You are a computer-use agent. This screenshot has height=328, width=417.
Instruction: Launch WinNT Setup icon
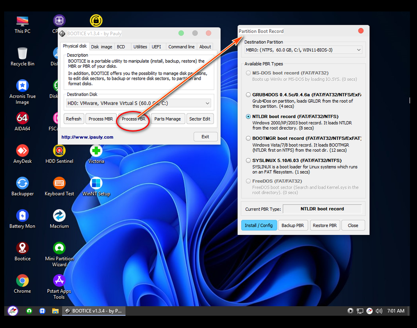96,187
